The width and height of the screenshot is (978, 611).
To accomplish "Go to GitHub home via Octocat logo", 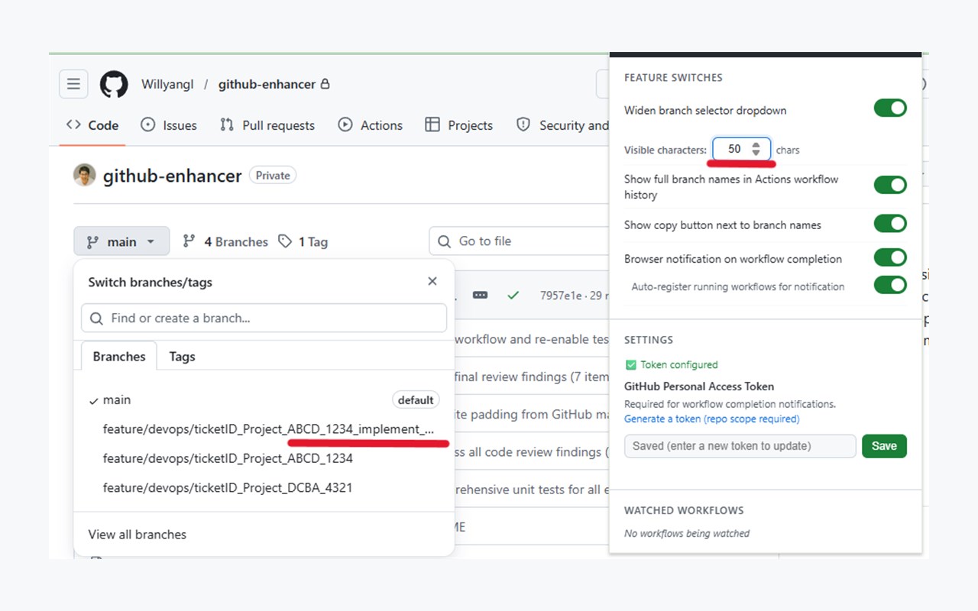I will pos(114,84).
